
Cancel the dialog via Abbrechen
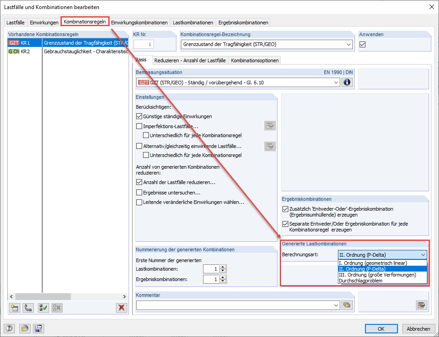pyautogui.click(x=419, y=328)
